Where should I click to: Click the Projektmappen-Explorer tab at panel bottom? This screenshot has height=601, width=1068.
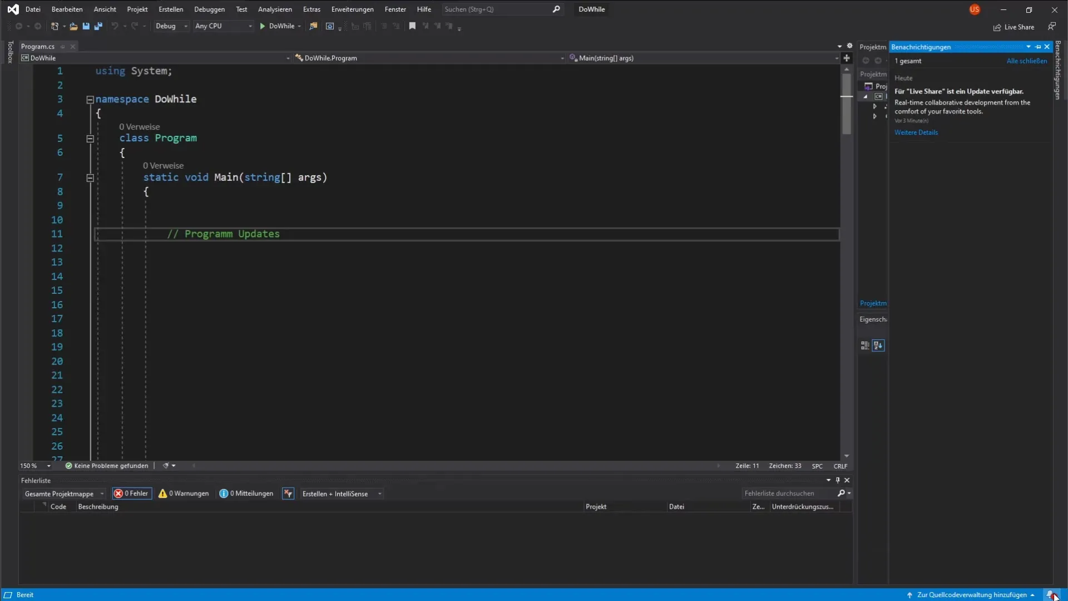coord(873,303)
